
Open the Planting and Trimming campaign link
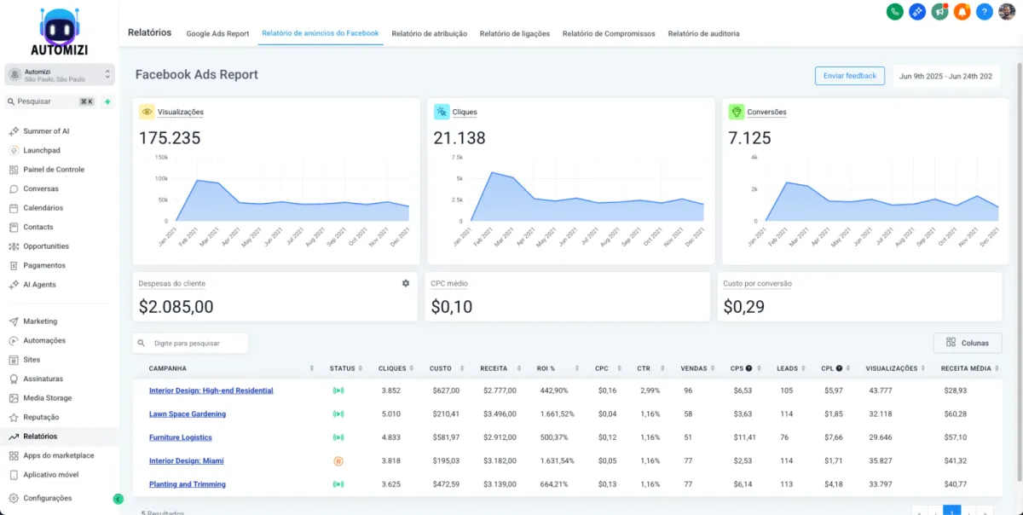click(188, 484)
